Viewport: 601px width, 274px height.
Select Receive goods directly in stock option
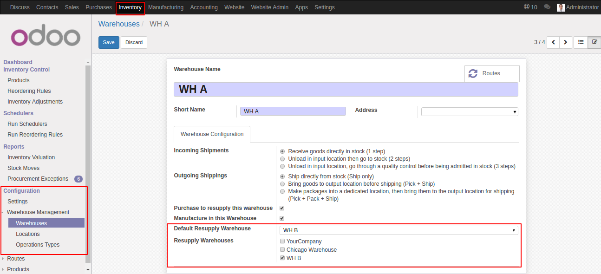coord(282,151)
